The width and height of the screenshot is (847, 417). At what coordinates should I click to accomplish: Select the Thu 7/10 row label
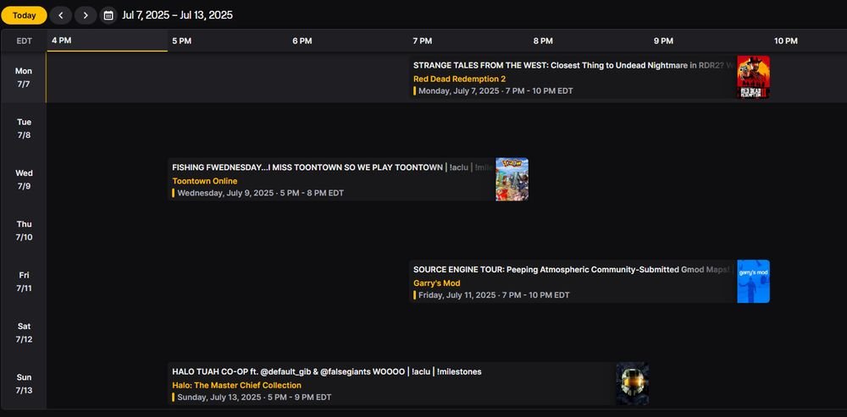tap(24, 231)
